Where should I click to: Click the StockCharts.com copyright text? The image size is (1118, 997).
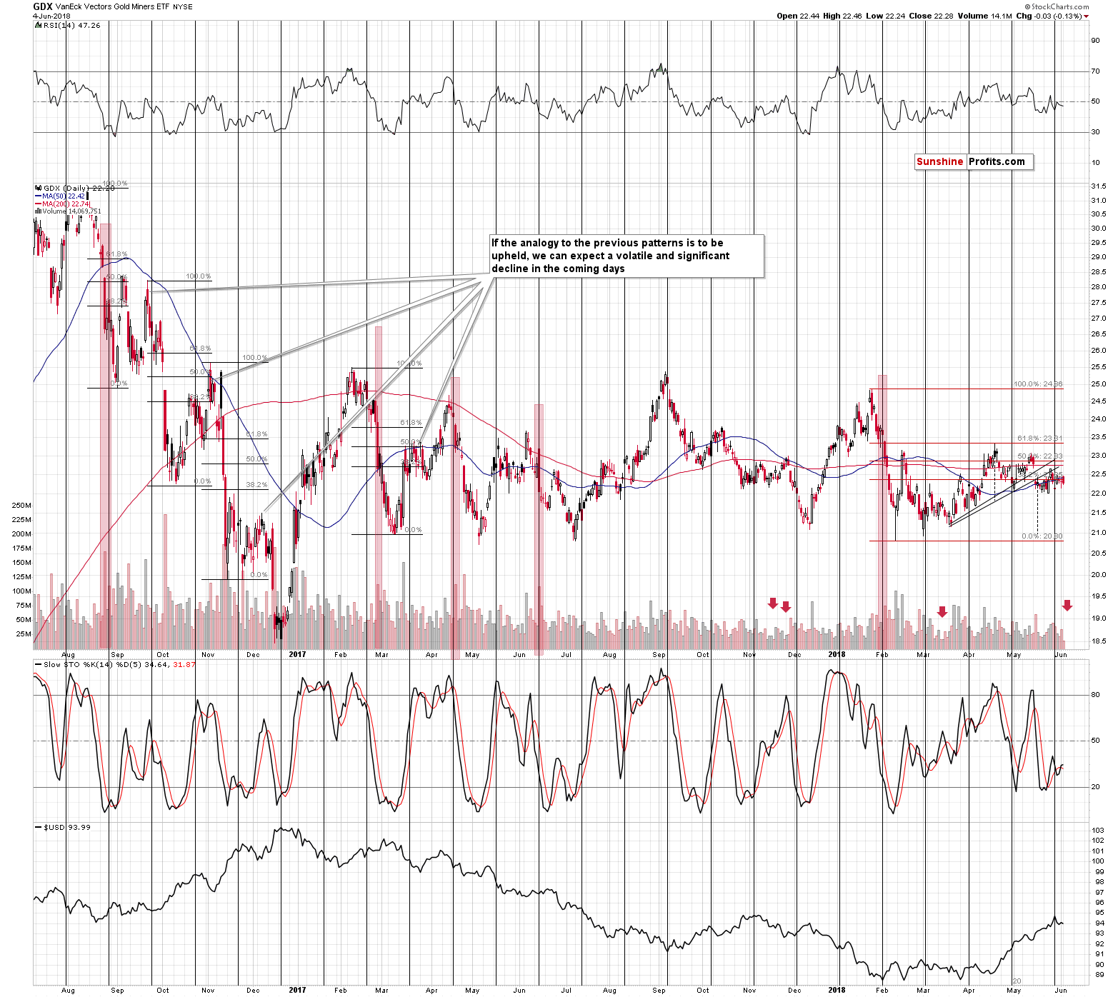(x=1056, y=6)
